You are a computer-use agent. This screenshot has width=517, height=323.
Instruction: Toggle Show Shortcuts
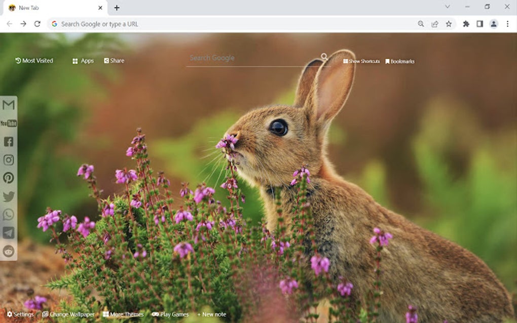tap(360, 61)
